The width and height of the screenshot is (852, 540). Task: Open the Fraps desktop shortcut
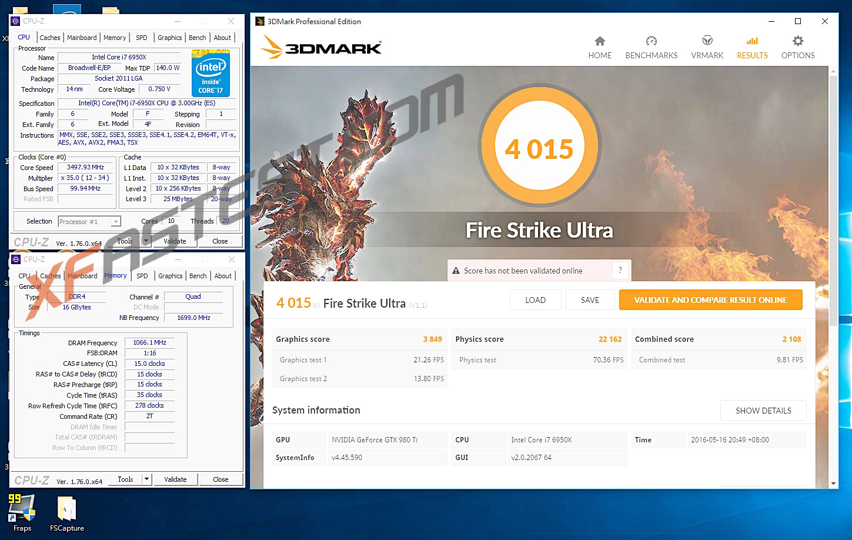point(22,513)
